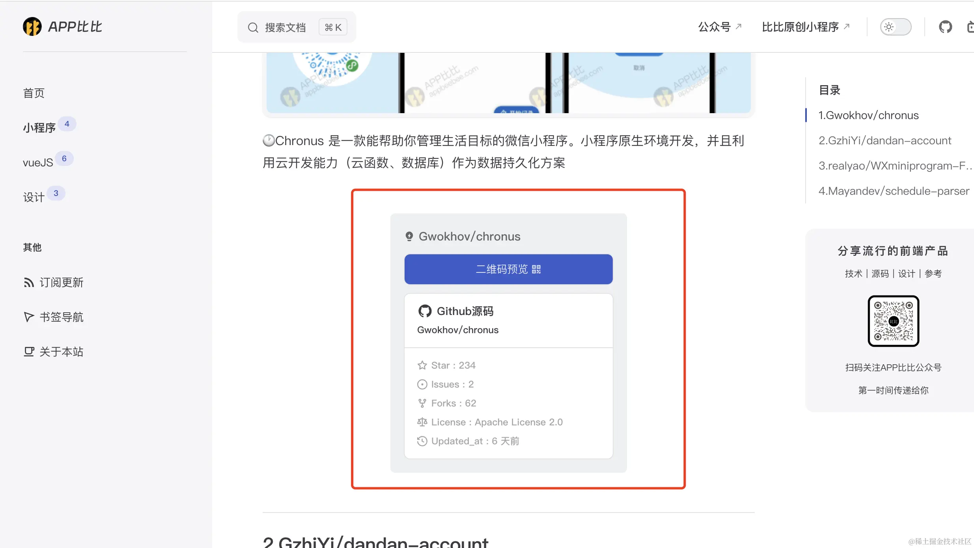Click the 搜索文档 search field
The image size is (974, 548).
[297, 27]
